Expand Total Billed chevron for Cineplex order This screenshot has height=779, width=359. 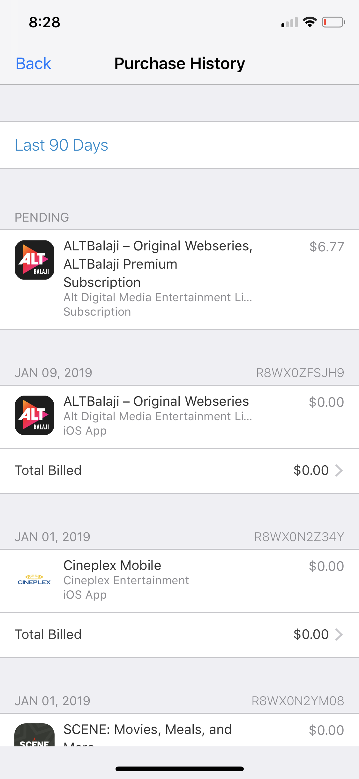(339, 634)
